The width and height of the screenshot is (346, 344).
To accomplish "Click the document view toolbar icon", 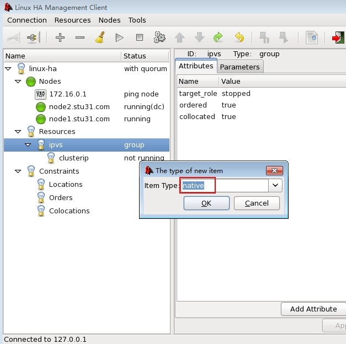I will [x=312, y=37].
